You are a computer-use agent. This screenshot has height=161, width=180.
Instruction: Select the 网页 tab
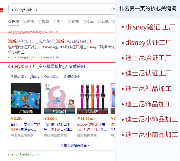(x=14, y=22)
